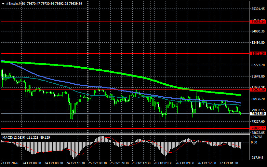Click the -317.948 MACD scale value

257,158
